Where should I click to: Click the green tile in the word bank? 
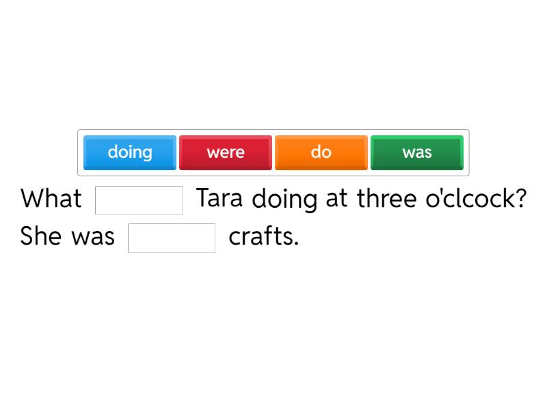click(417, 152)
